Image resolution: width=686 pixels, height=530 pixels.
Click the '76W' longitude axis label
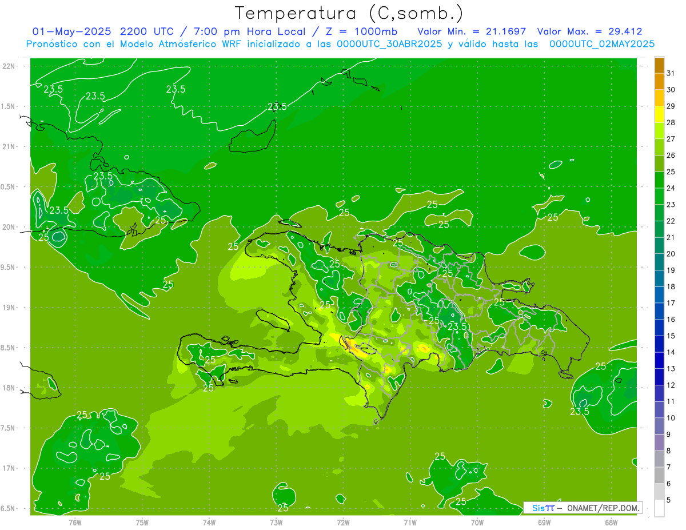click(75, 522)
